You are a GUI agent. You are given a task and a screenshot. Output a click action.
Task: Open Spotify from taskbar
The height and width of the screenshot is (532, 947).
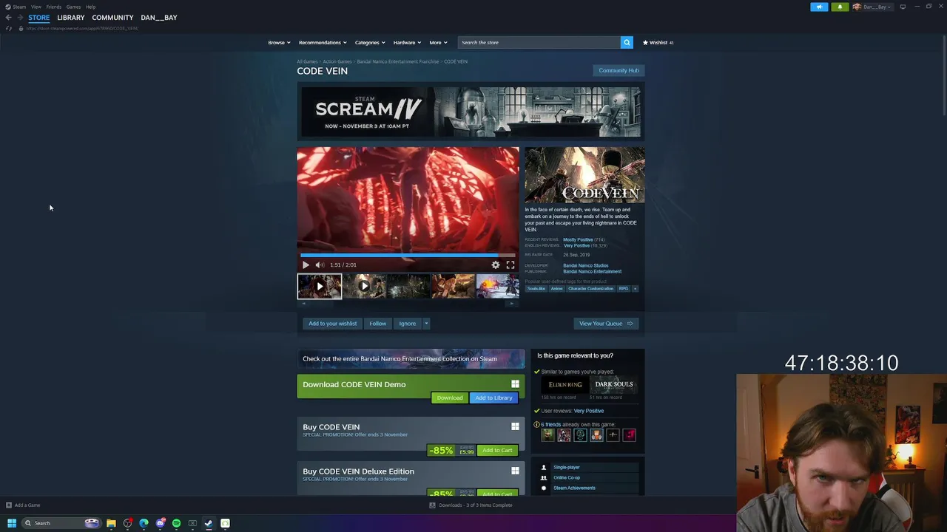click(176, 523)
